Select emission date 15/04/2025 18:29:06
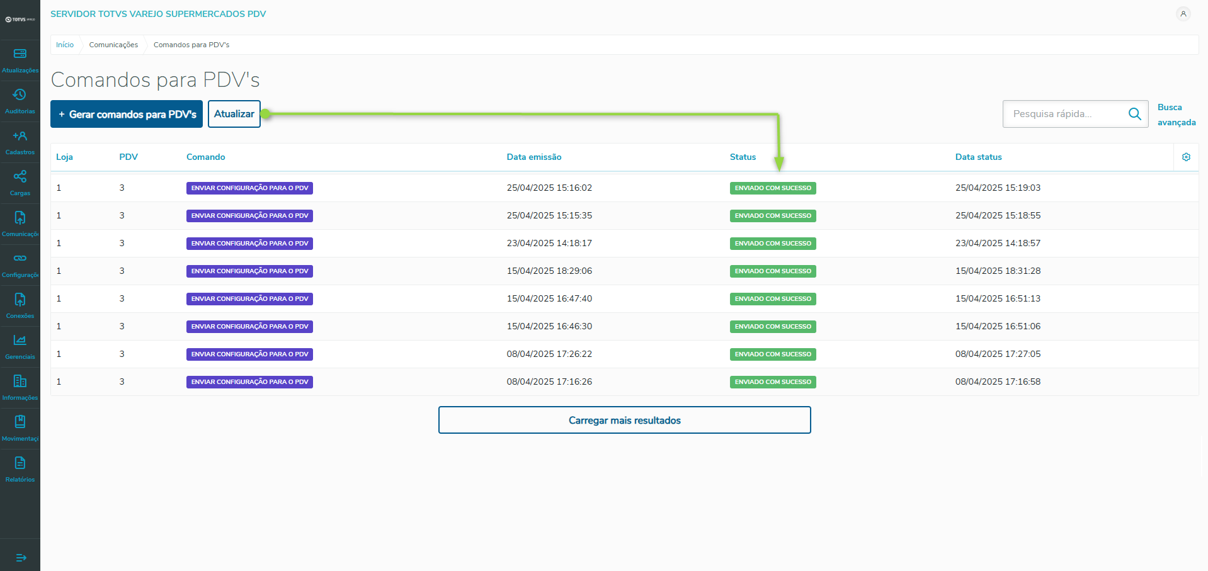The width and height of the screenshot is (1208, 571). [x=549, y=271]
